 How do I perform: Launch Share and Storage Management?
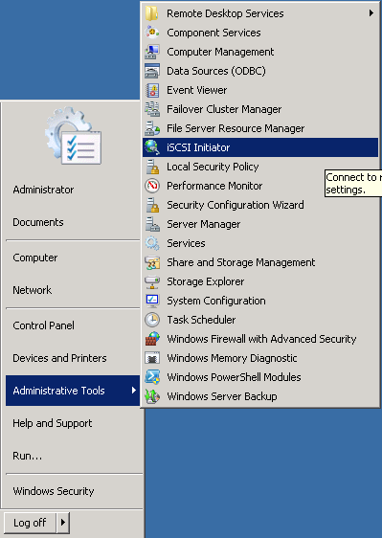coord(260,262)
